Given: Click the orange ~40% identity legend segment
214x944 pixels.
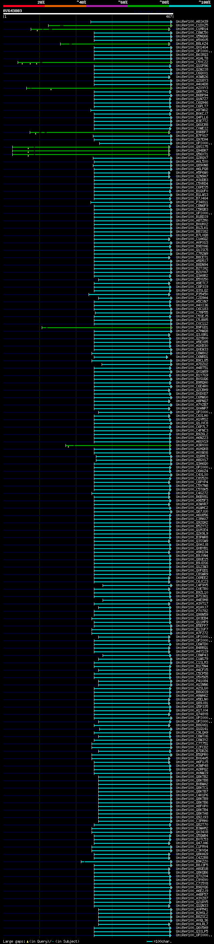Looking at the screenshot, I should click(x=66, y=6).
